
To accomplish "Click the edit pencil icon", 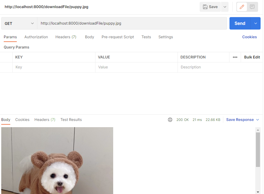I will [242, 7].
